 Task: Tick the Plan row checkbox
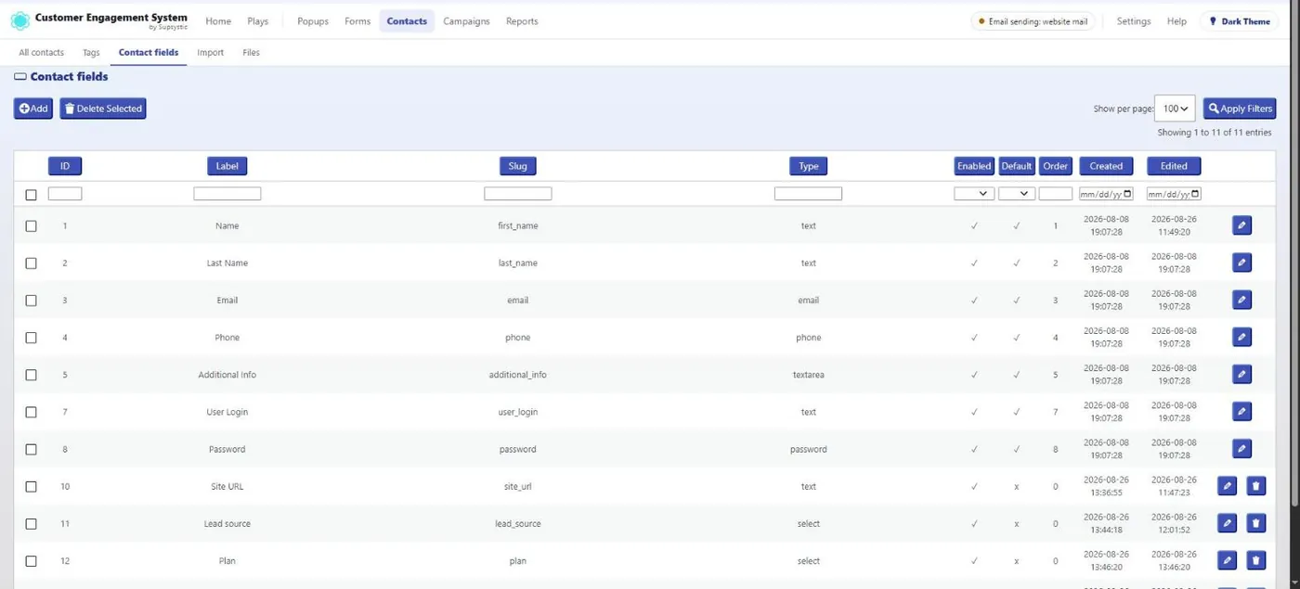click(x=31, y=560)
